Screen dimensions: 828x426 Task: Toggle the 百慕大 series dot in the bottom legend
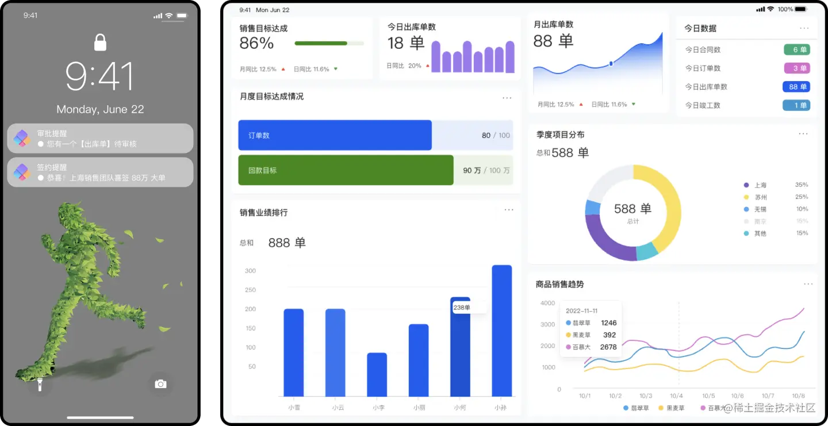click(703, 408)
